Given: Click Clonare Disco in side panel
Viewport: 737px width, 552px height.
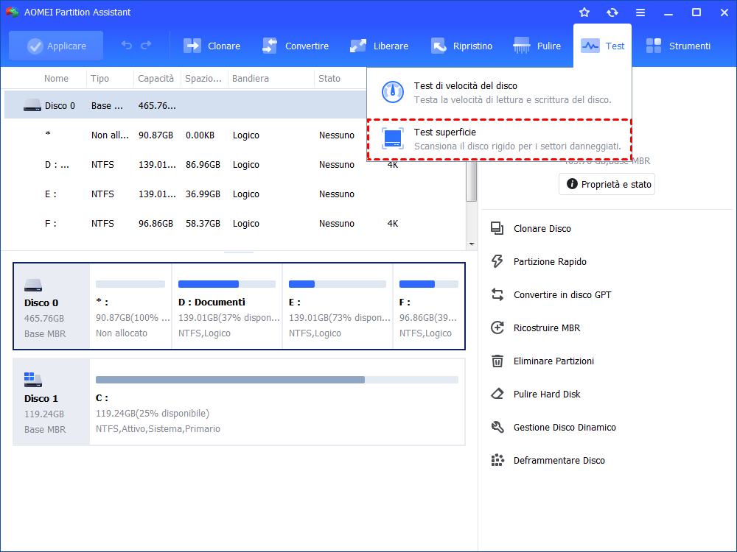Looking at the screenshot, I should 542,229.
